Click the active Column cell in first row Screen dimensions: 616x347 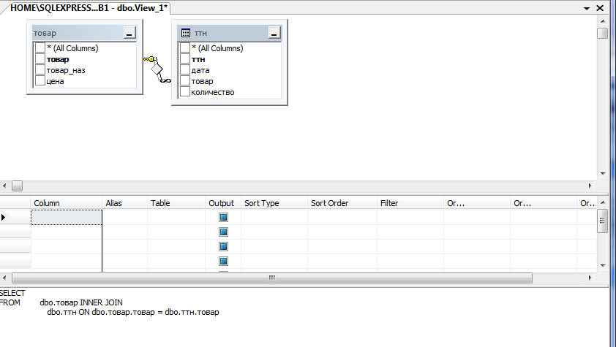point(67,217)
